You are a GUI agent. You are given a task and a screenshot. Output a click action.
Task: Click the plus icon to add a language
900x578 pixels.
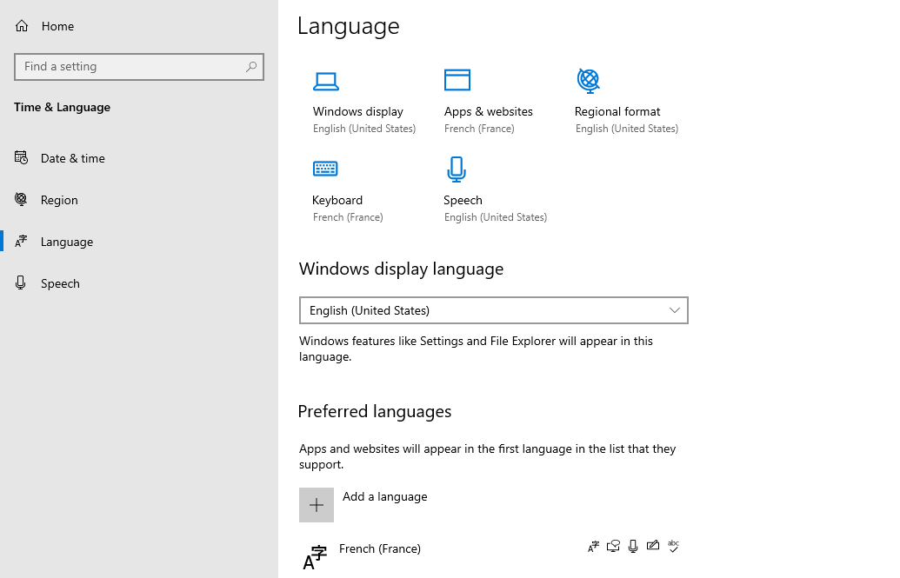tap(317, 505)
